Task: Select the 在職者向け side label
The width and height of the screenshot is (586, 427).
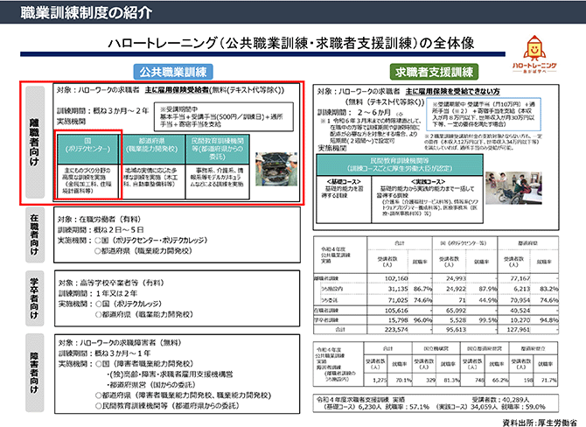Action: [x=35, y=234]
